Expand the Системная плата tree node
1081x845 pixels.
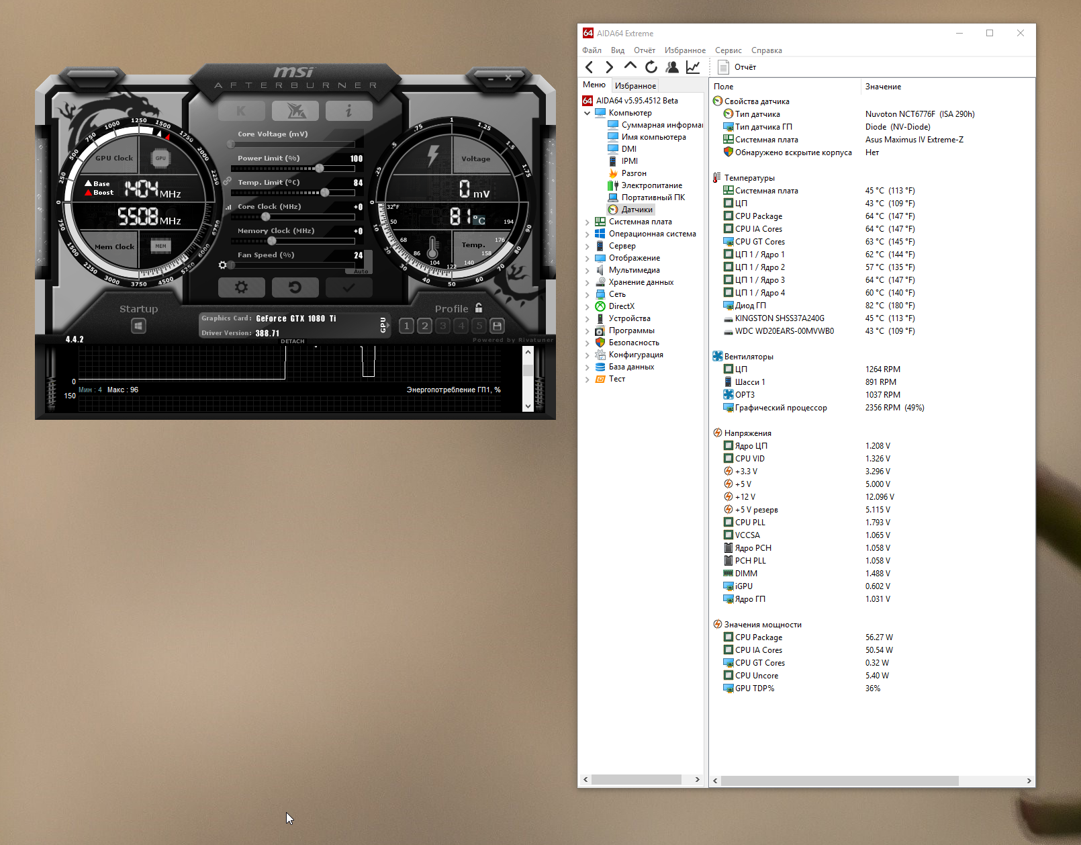tap(587, 222)
